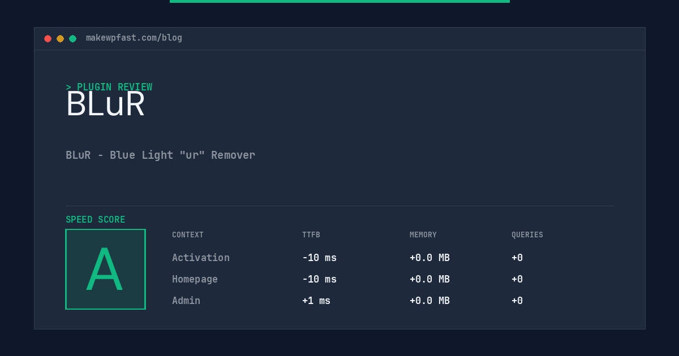Viewport: 679px width, 356px height.
Task: Click the green maximize dot
Action: [x=72, y=38]
